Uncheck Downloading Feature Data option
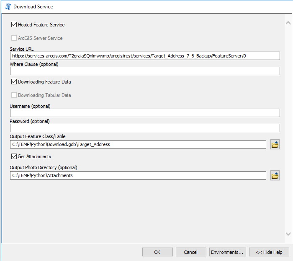The width and height of the screenshot is (293, 261). [x=14, y=82]
